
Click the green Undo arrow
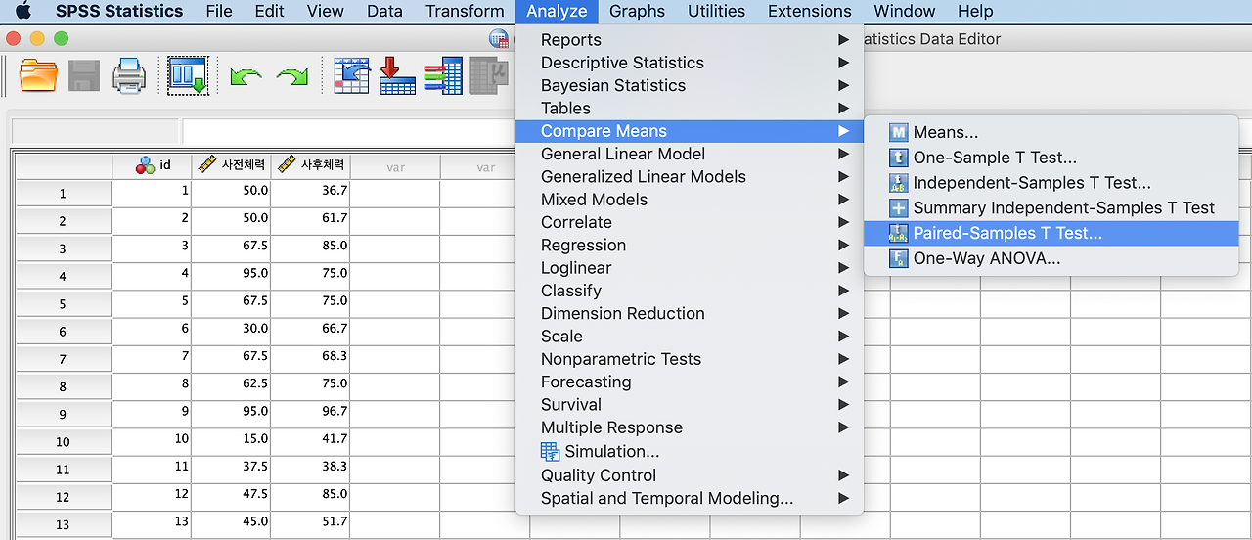(x=246, y=76)
